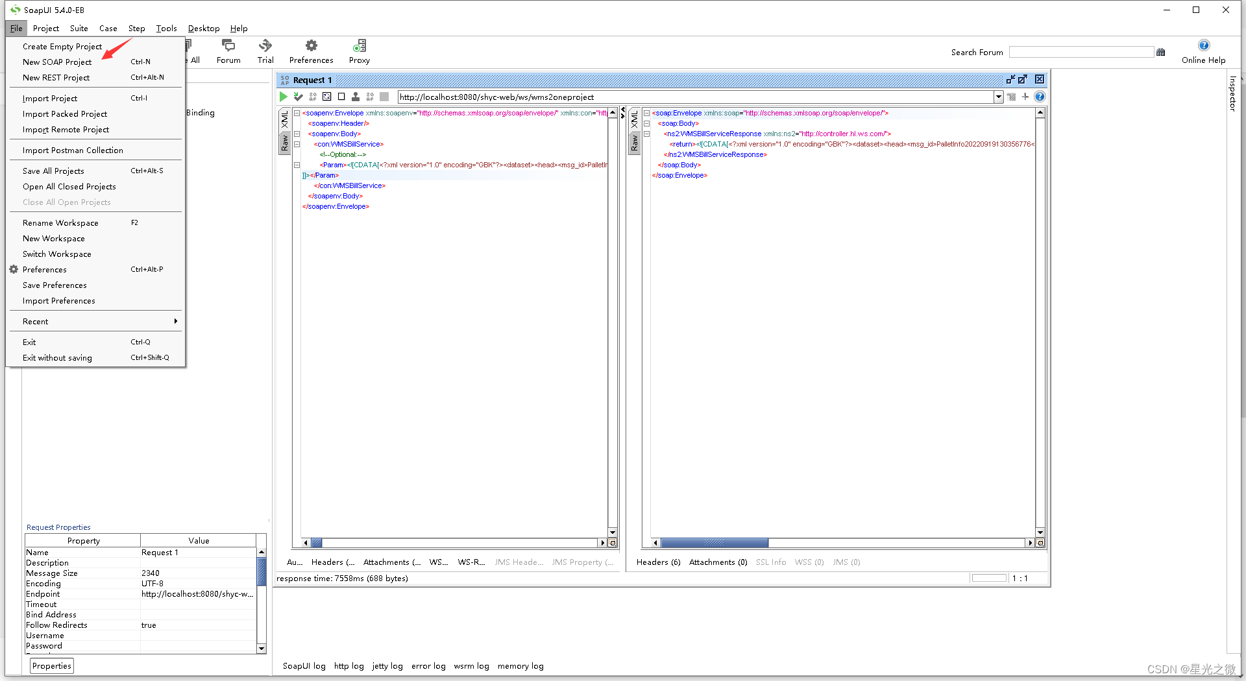Close the Request 1 internal window
Viewport: 1246px width, 681px height.
coord(1040,79)
